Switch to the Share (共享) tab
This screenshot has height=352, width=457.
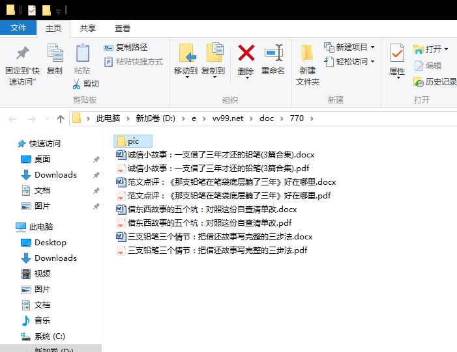tap(88, 28)
